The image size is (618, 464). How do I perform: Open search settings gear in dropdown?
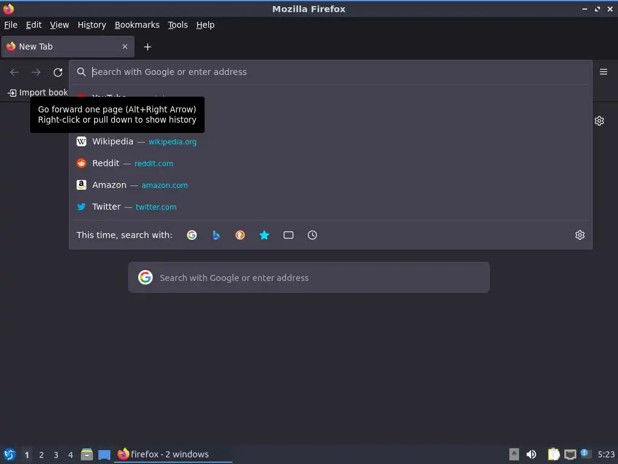point(580,235)
